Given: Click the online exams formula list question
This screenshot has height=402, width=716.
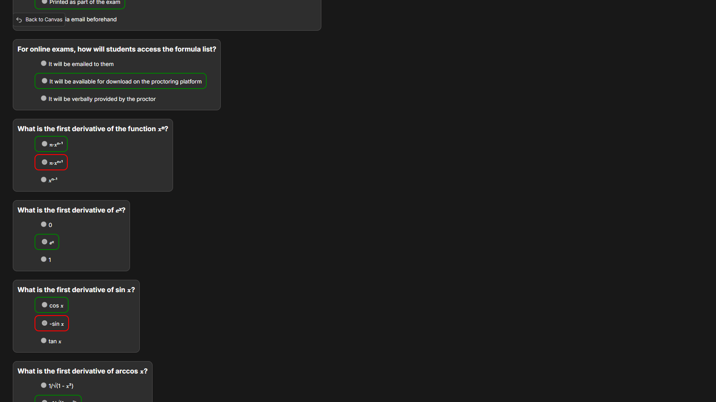Looking at the screenshot, I should 116,49.
